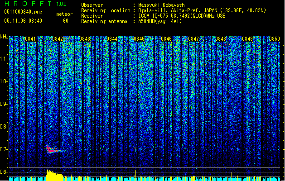
Task: Click the HROFFT 1.0.0 title text
Action: tap(35, 4)
